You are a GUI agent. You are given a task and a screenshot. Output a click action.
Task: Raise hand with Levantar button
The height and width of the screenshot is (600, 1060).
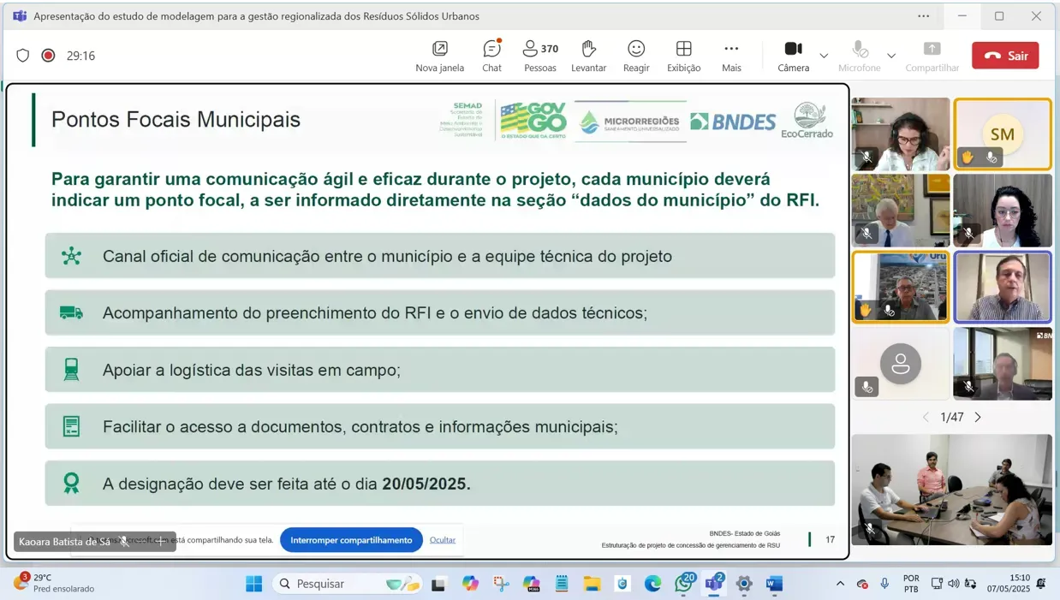click(x=588, y=56)
